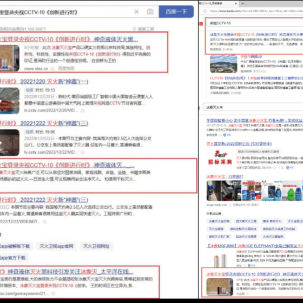Viewport: 303px width, 303px height.
Task: Click the image.baidu.com source text
Action: [x=216, y=205]
